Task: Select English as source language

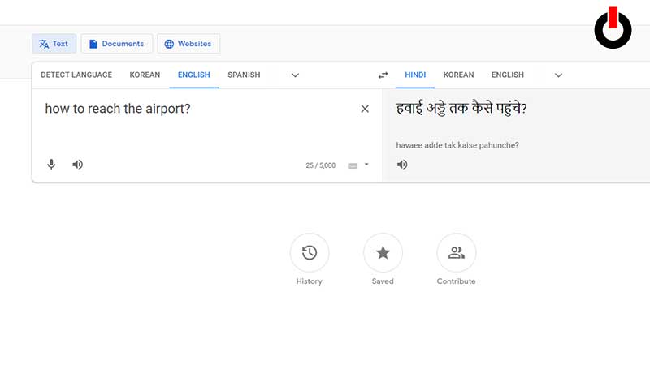Action: click(194, 75)
